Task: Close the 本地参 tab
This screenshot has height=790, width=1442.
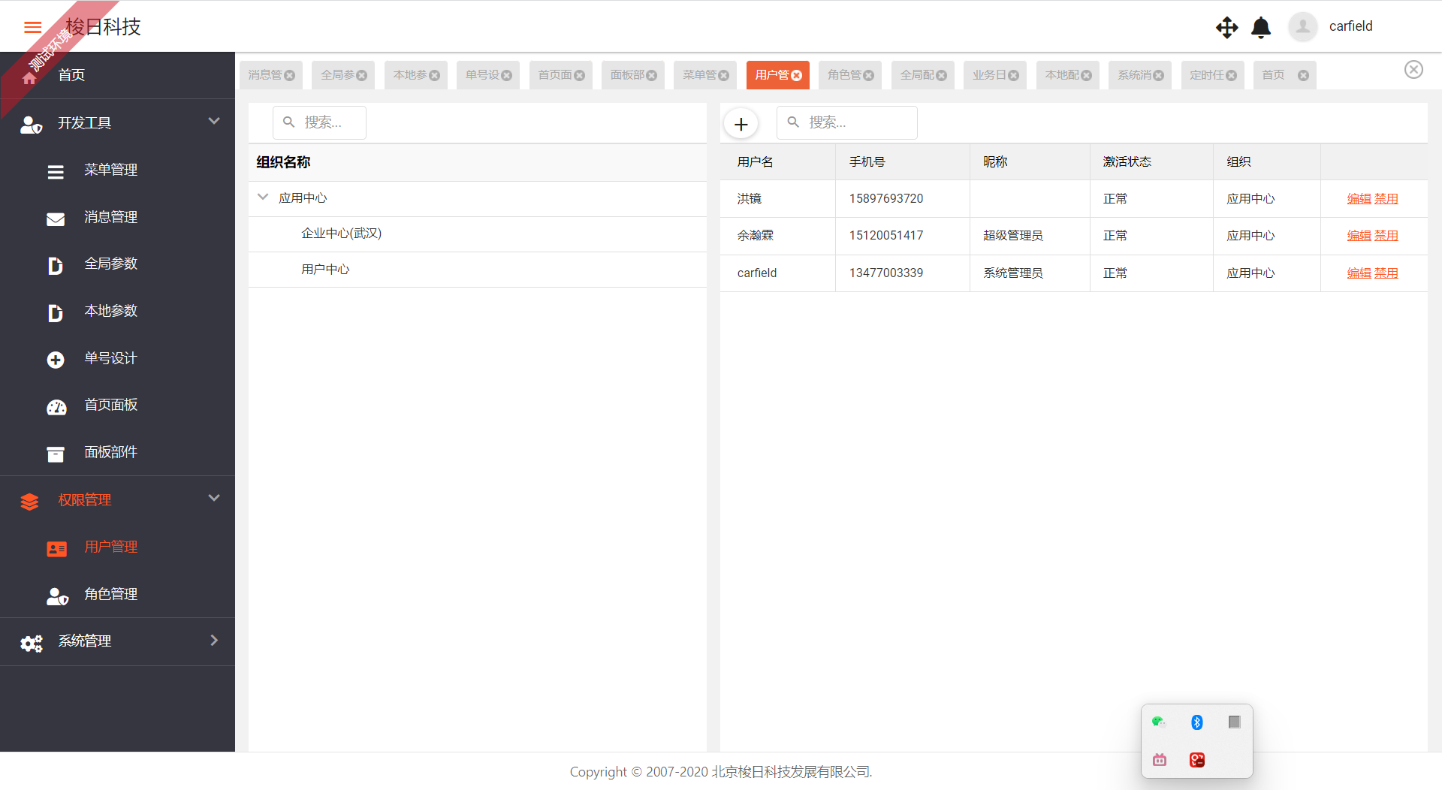Action: coord(434,75)
